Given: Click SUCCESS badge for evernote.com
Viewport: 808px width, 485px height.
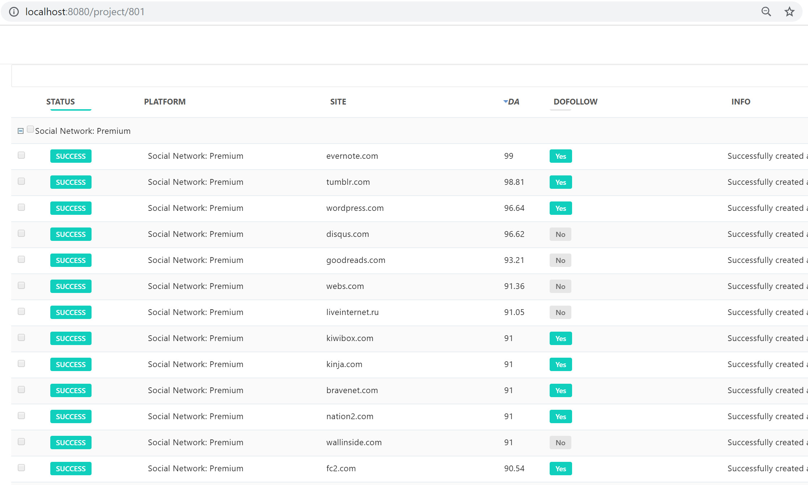Looking at the screenshot, I should [71, 156].
